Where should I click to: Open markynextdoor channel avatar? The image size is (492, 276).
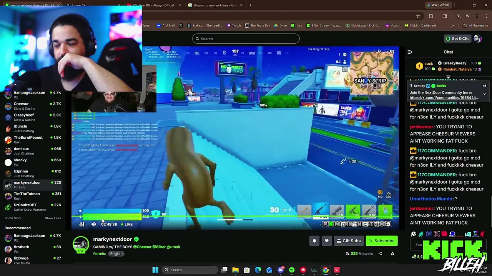(x=81, y=245)
